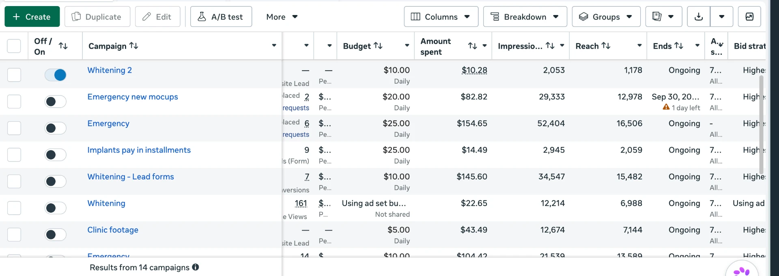779x276 pixels.
Task: Start an A/B test
Action: (x=221, y=17)
